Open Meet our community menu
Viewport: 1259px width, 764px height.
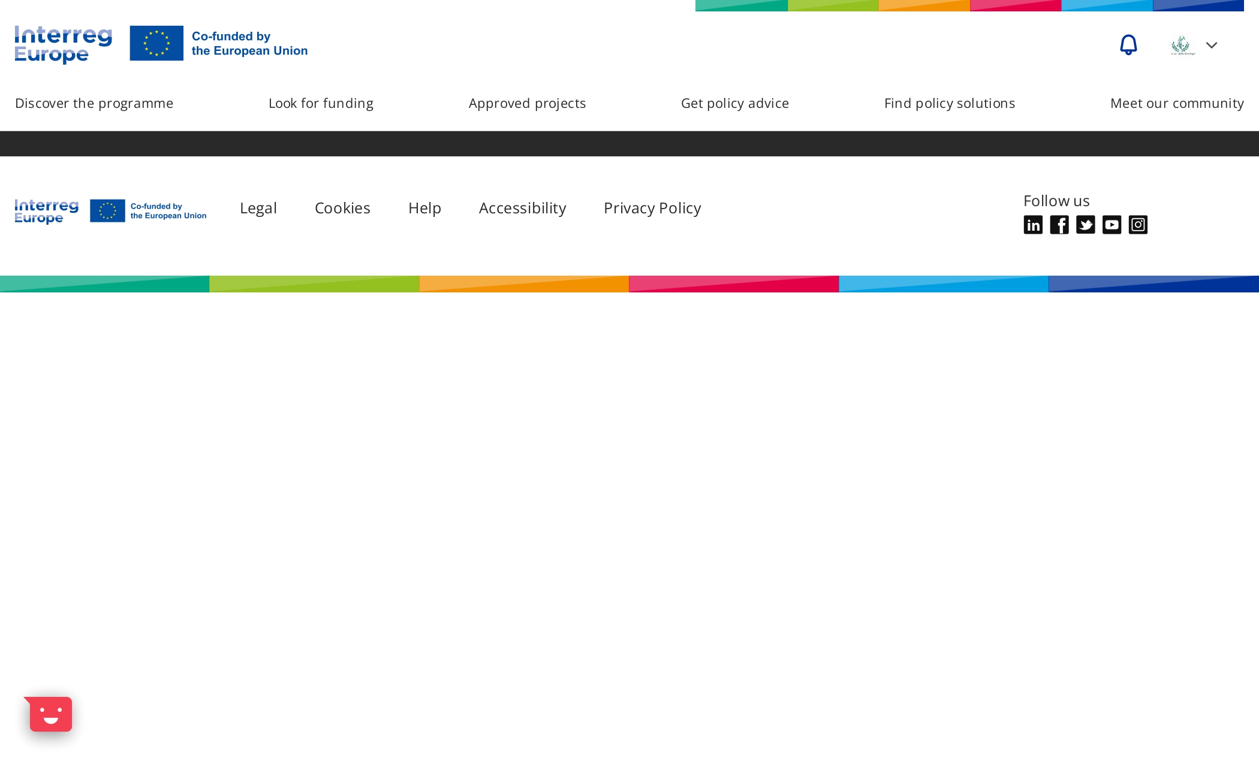tap(1176, 103)
